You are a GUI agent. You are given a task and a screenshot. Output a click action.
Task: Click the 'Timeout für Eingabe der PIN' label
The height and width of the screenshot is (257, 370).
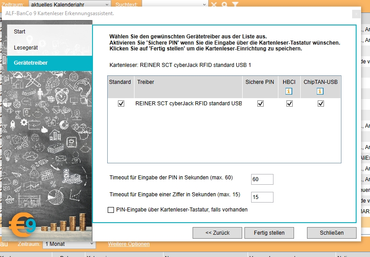click(x=171, y=178)
